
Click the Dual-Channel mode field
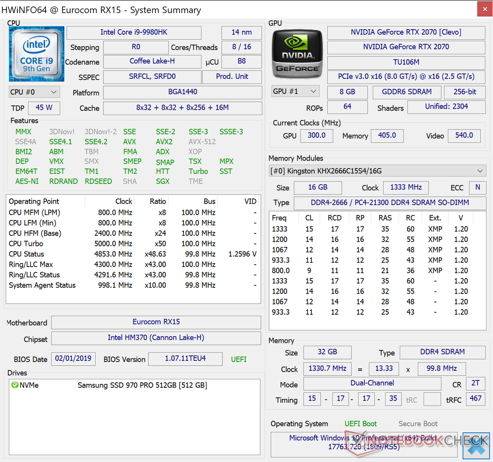coord(372,383)
